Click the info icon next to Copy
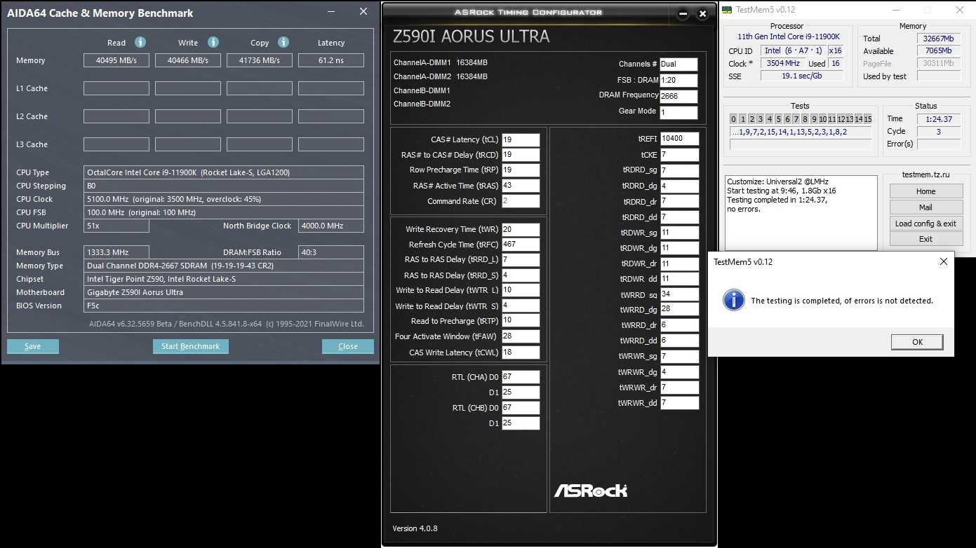Image resolution: width=976 pixels, height=548 pixels. (x=283, y=42)
